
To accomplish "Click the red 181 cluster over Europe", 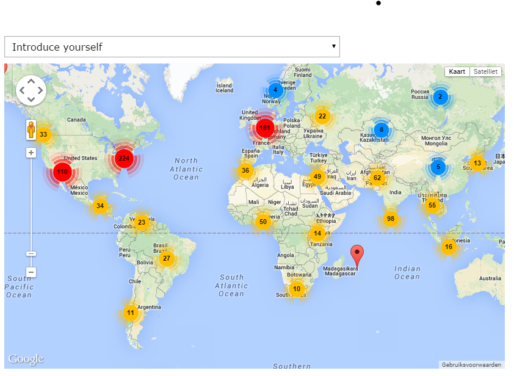I will (x=264, y=128).
